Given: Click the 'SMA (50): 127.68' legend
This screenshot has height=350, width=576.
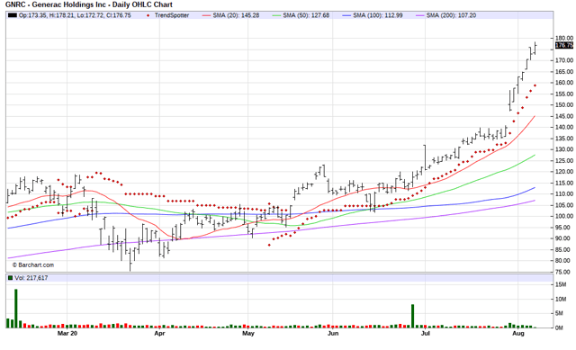Looking at the screenshot, I should click(306, 15).
